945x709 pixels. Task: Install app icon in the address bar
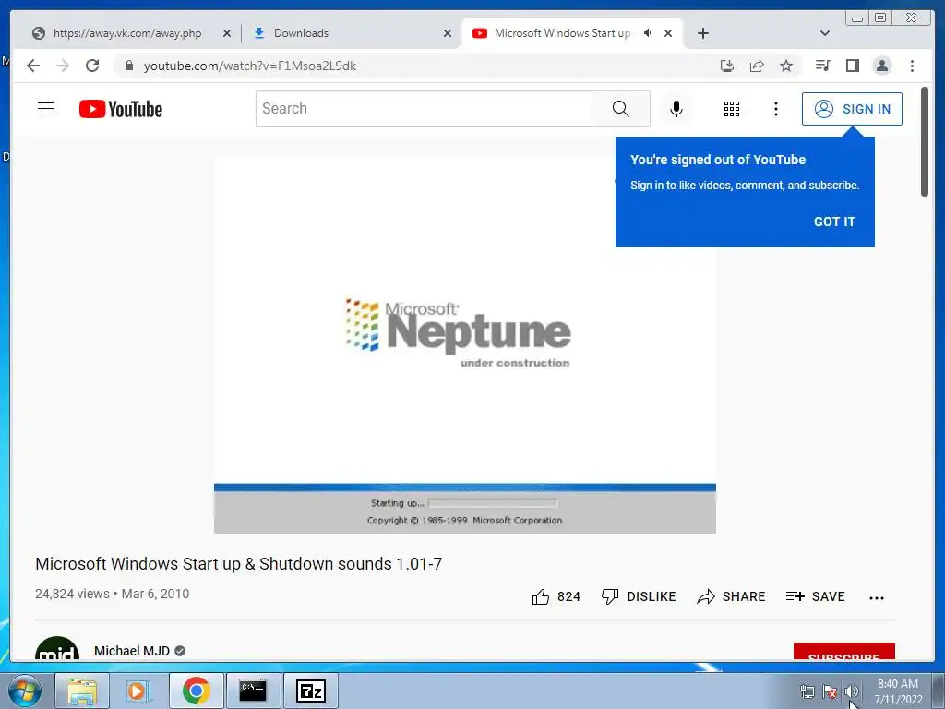pyautogui.click(x=727, y=66)
